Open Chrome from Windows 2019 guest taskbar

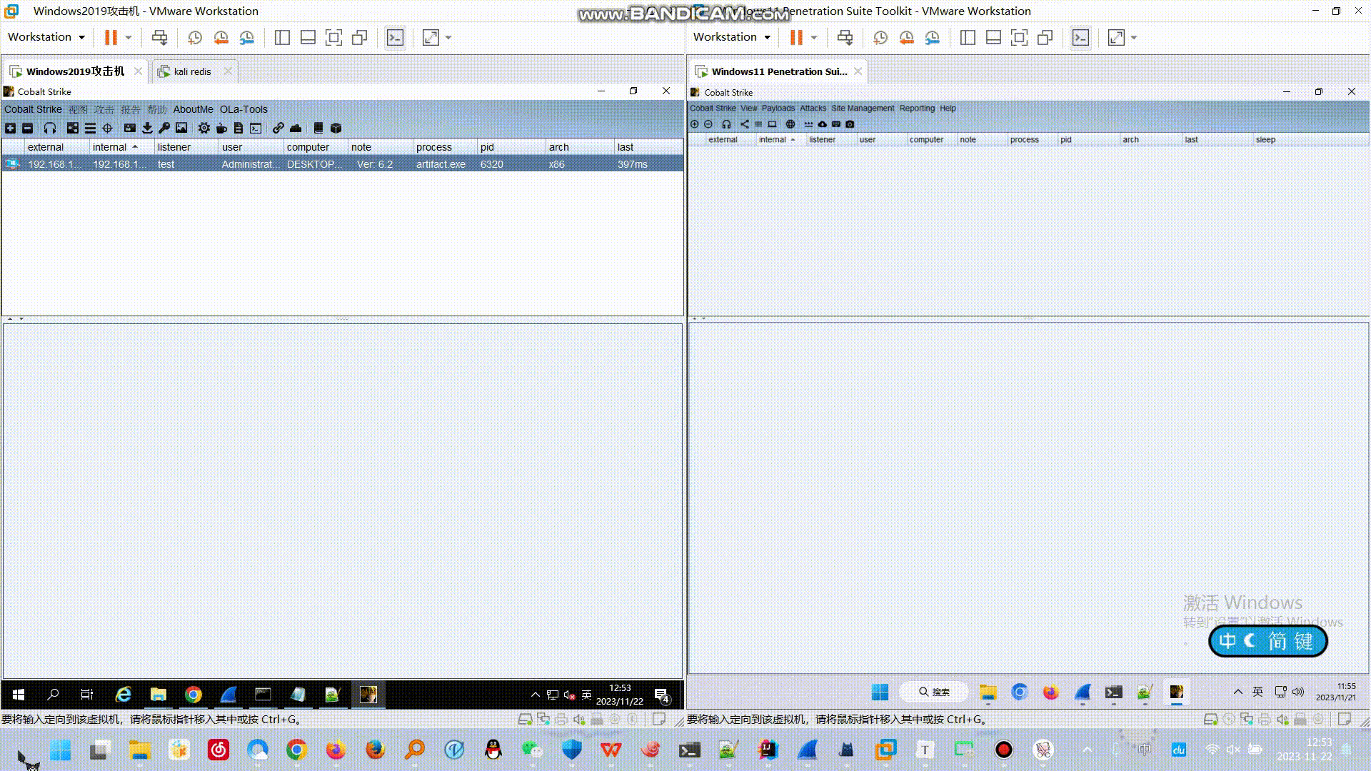tap(193, 694)
